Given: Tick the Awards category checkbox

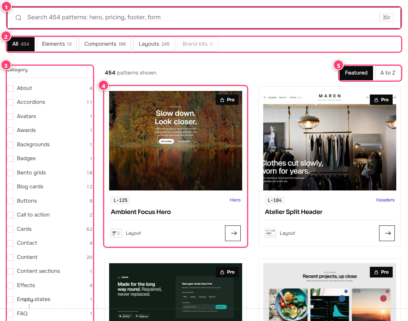Looking at the screenshot, I should click(x=10, y=130).
